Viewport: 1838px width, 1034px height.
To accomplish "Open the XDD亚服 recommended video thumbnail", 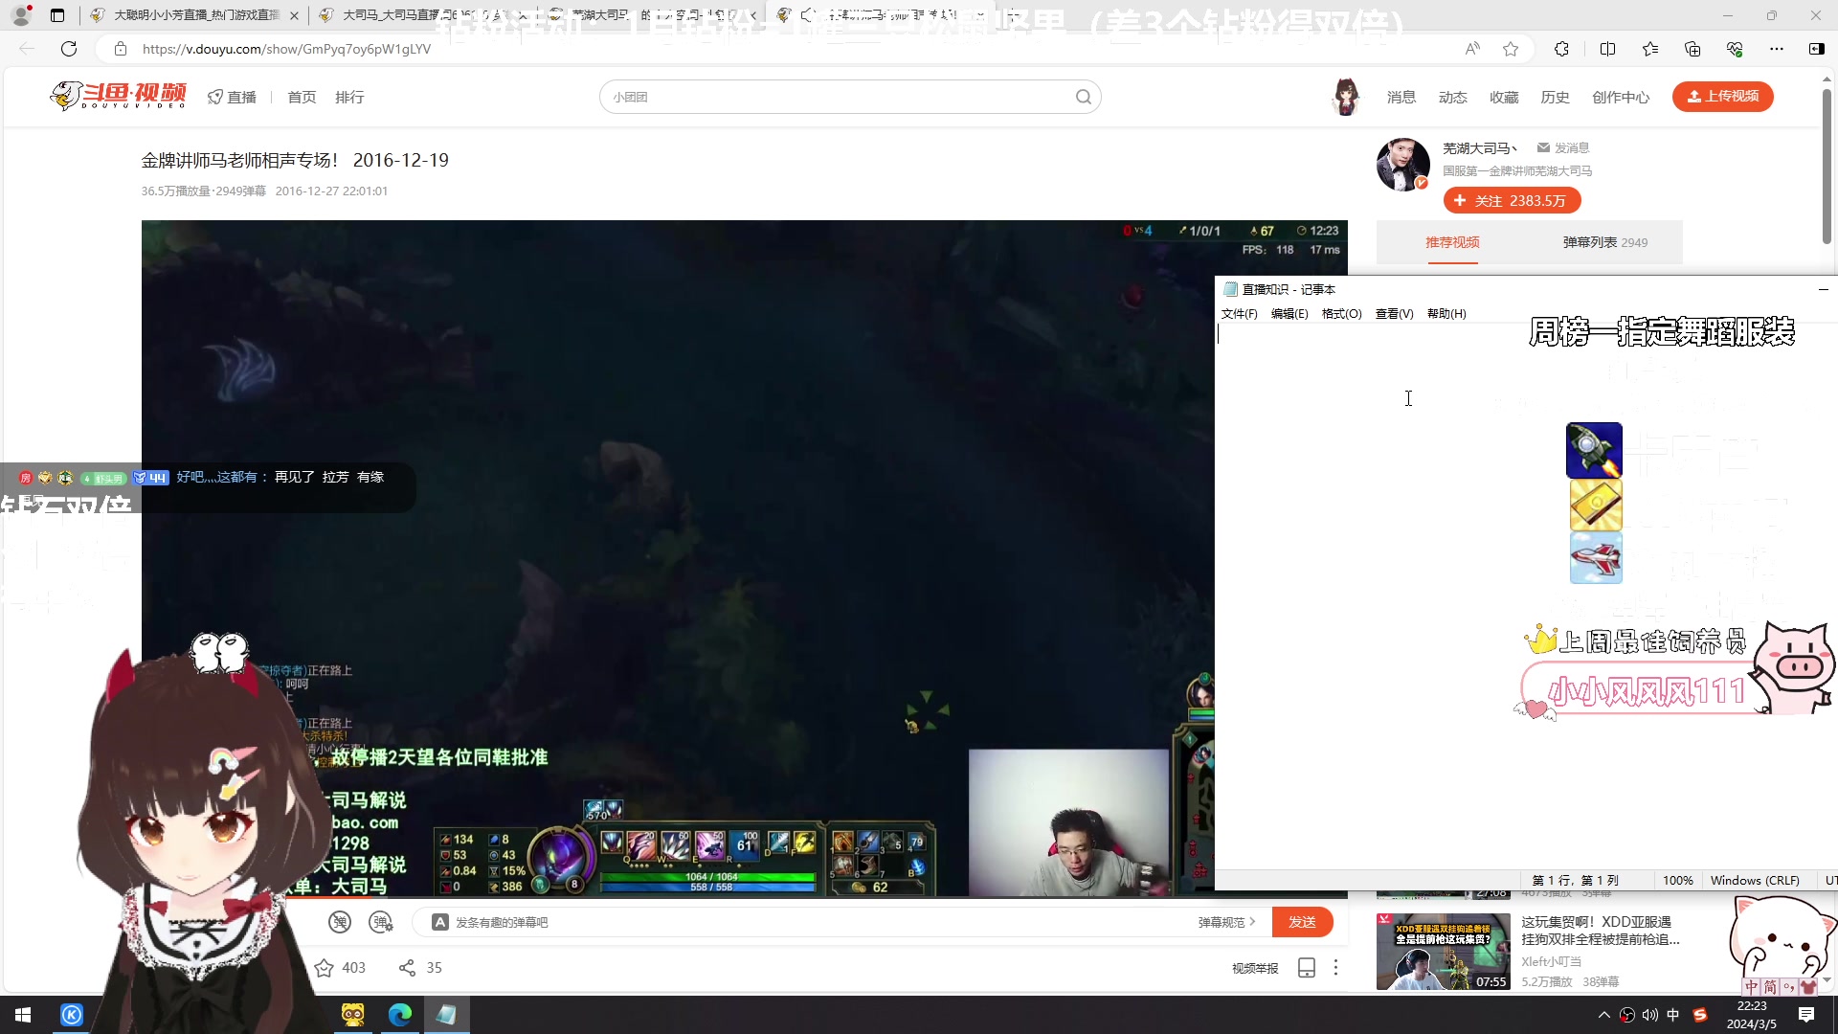I will [x=1443, y=951].
